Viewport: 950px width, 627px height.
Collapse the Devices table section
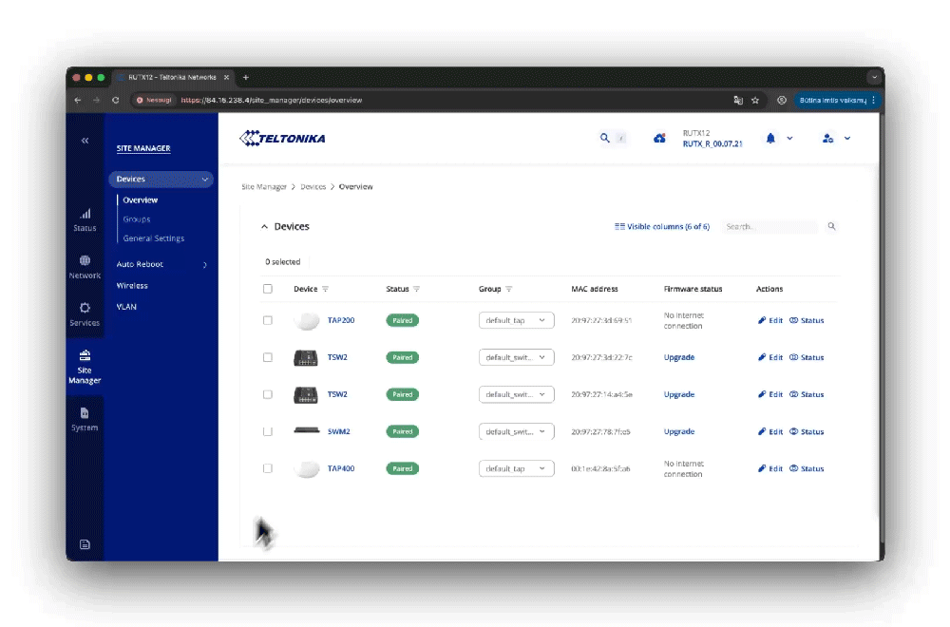(265, 227)
